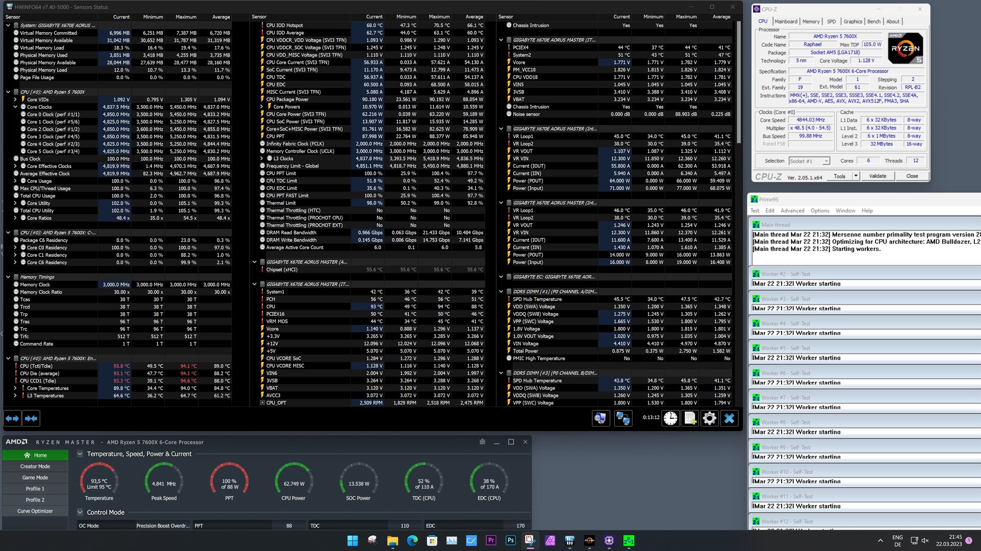The width and height of the screenshot is (981, 551).
Task: Click the HWiNFO reset clock icon
Action: tap(670, 418)
